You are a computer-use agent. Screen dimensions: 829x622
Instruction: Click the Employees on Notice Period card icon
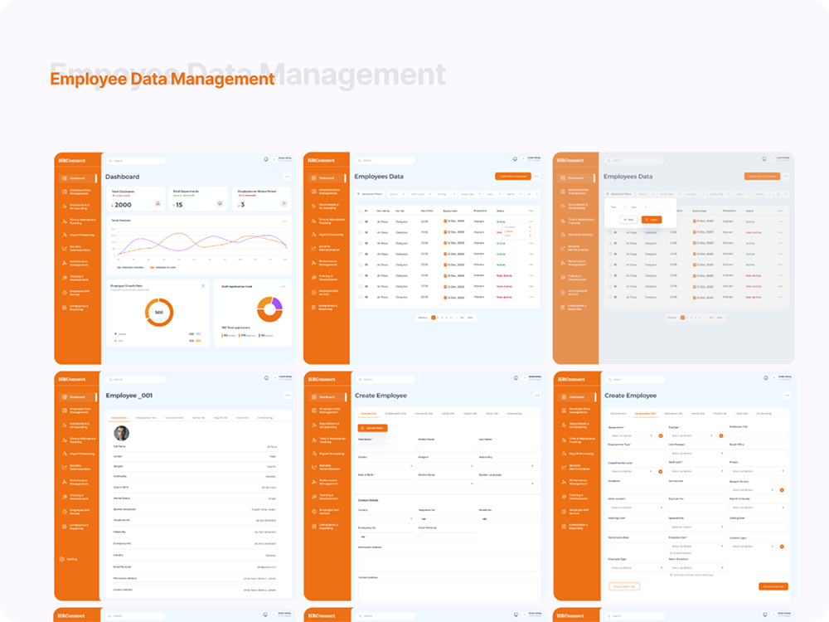tap(284, 204)
